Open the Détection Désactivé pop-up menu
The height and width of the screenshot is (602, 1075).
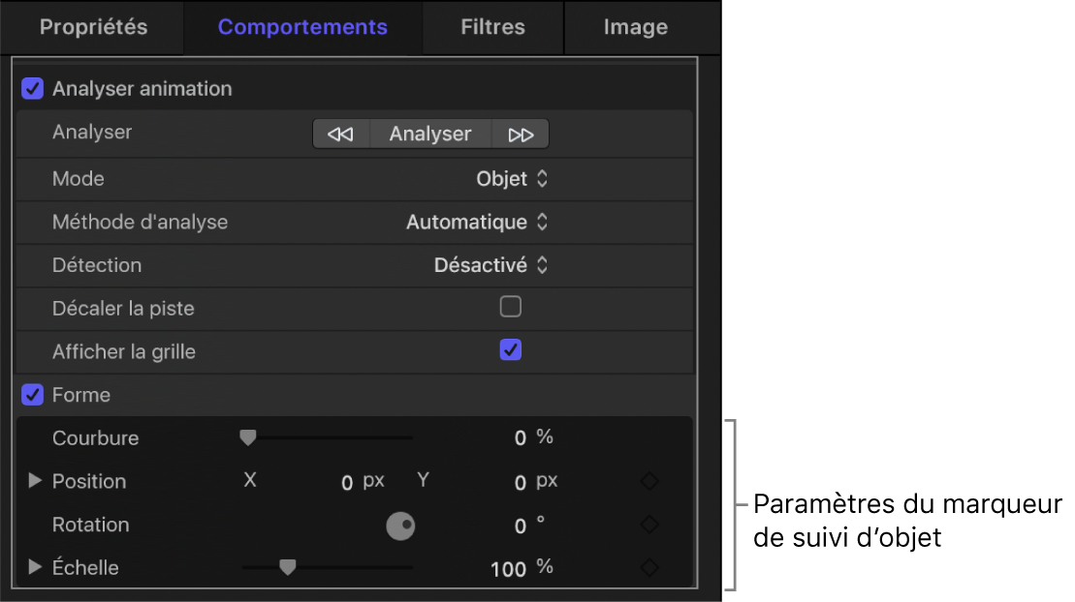491,265
